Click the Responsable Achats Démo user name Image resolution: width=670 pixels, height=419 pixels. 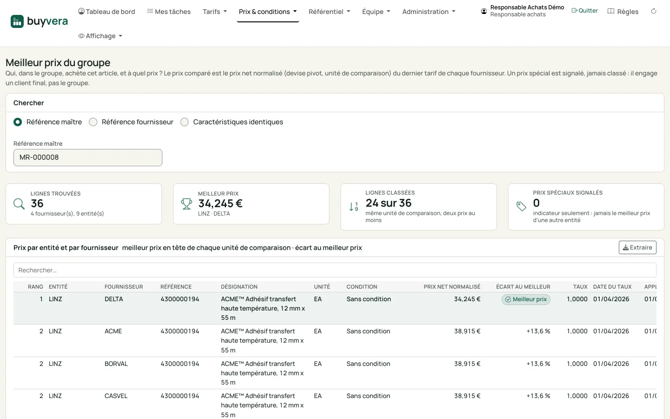click(x=527, y=7)
